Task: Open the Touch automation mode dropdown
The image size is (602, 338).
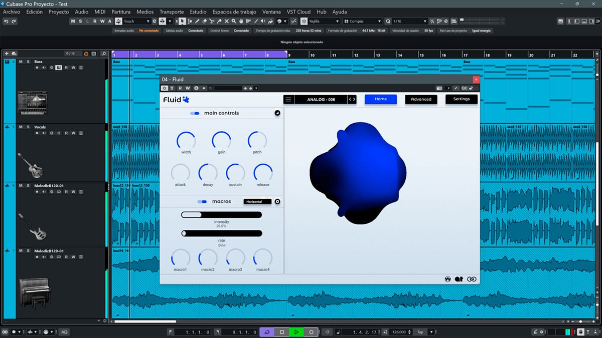Action: [x=136, y=21]
